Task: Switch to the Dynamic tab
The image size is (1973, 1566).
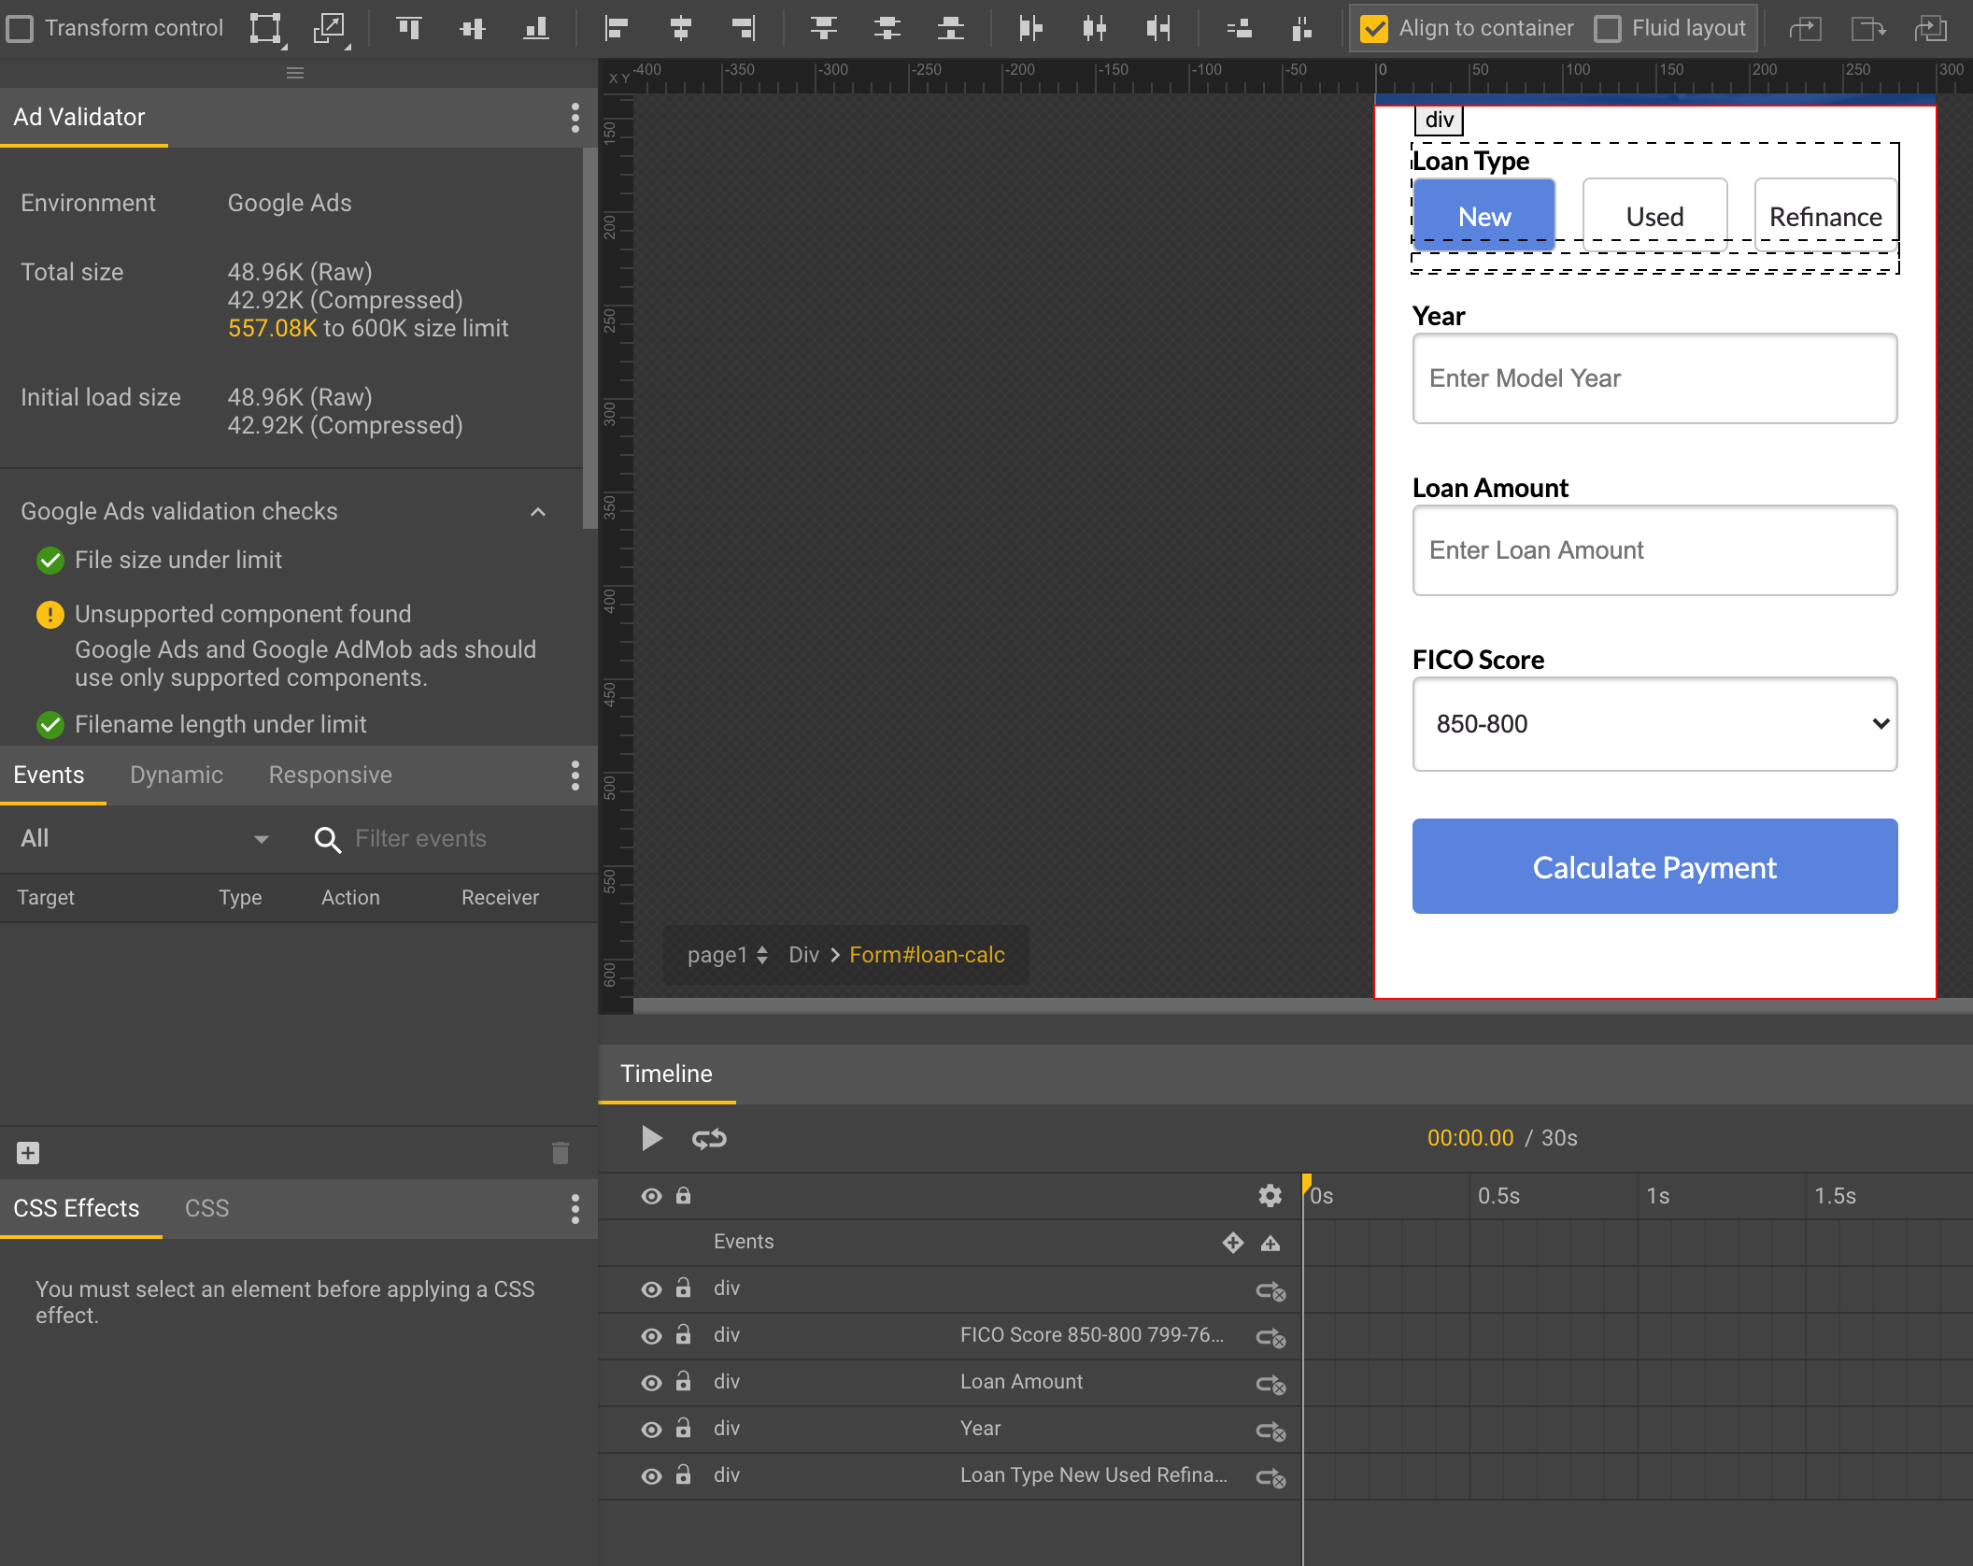Action: (x=177, y=775)
